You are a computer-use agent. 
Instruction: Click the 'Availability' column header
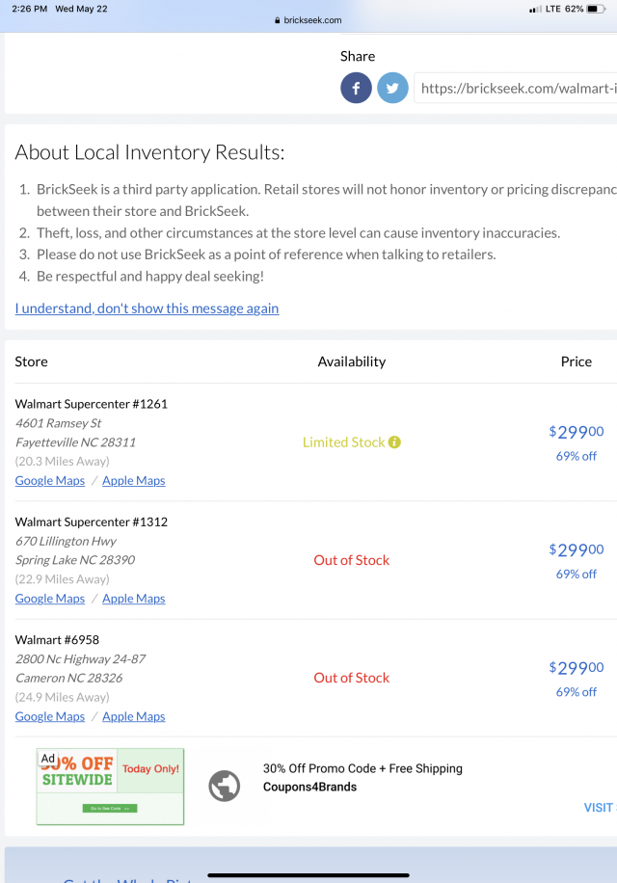(351, 361)
